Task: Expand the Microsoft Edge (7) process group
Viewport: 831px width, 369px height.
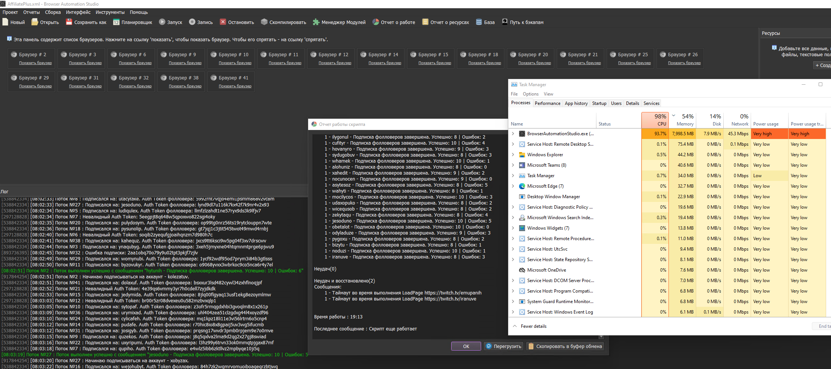Action: [x=513, y=186]
